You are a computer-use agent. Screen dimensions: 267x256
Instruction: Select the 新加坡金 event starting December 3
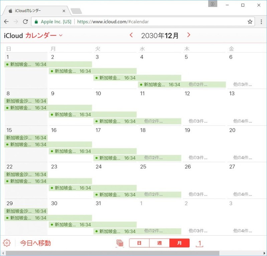[x=137, y=78]
